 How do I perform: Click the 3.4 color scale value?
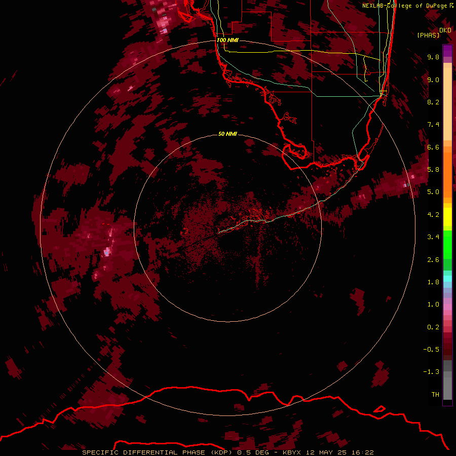(433, 237)
